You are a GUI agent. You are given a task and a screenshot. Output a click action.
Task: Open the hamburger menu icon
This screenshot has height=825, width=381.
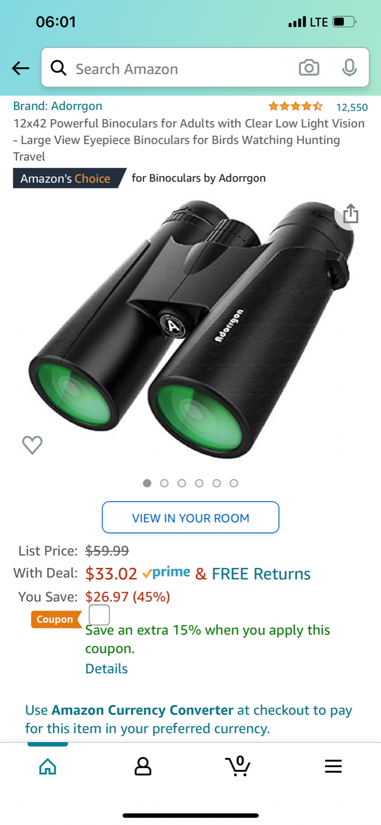click(333, 766)
